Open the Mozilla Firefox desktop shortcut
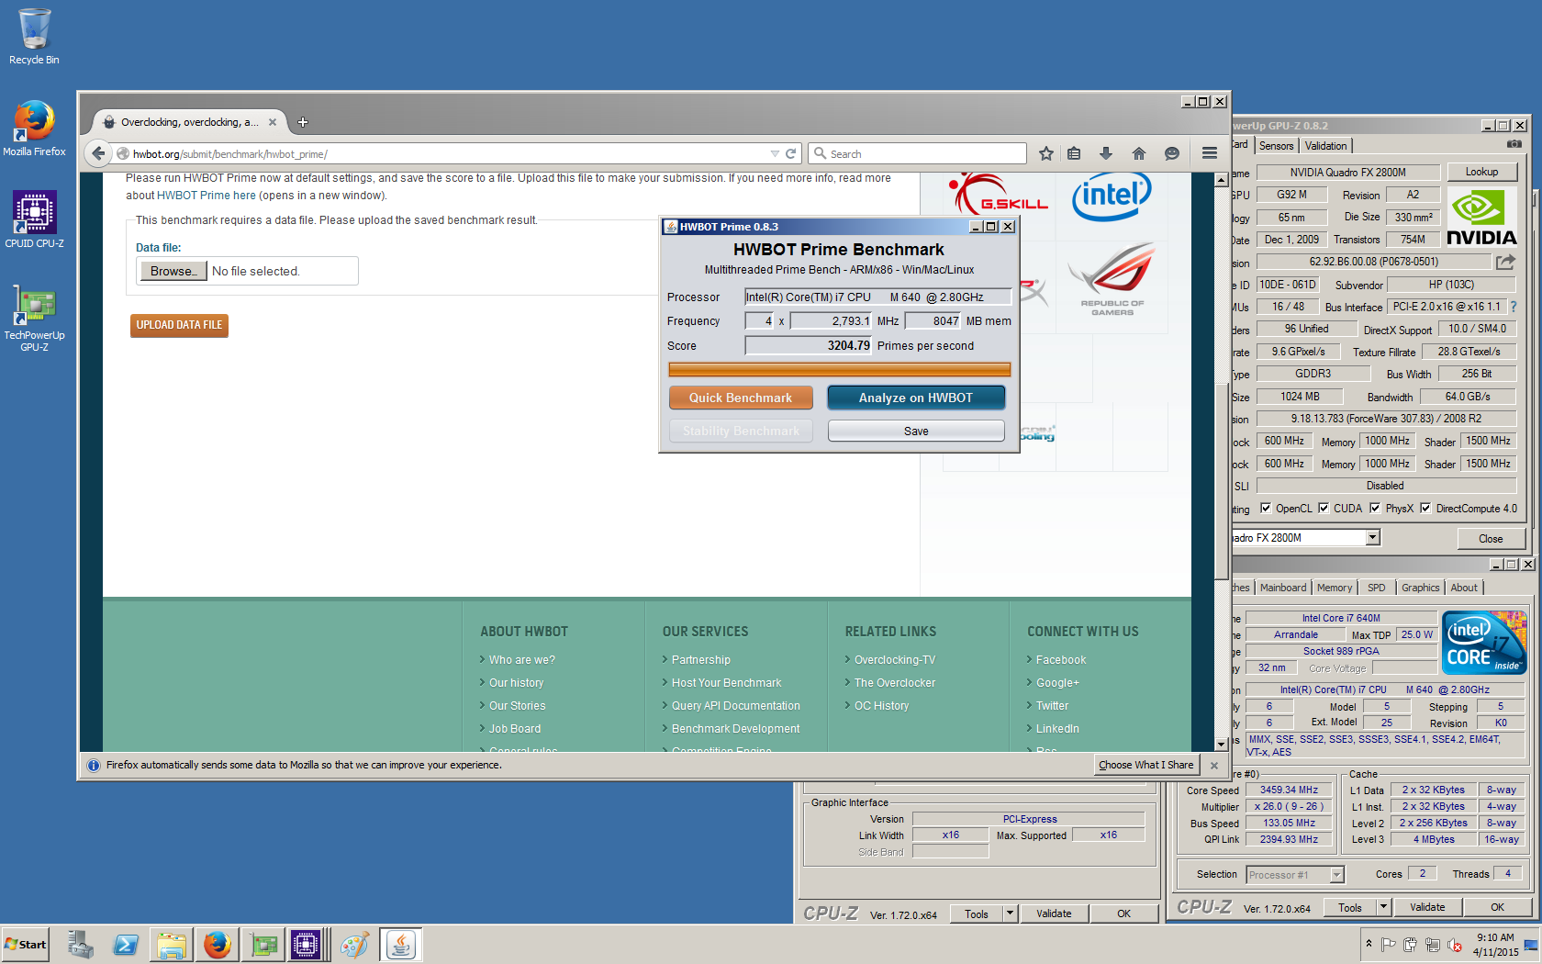The height and width of the screenshot is (964, 1542). point(34,129)
